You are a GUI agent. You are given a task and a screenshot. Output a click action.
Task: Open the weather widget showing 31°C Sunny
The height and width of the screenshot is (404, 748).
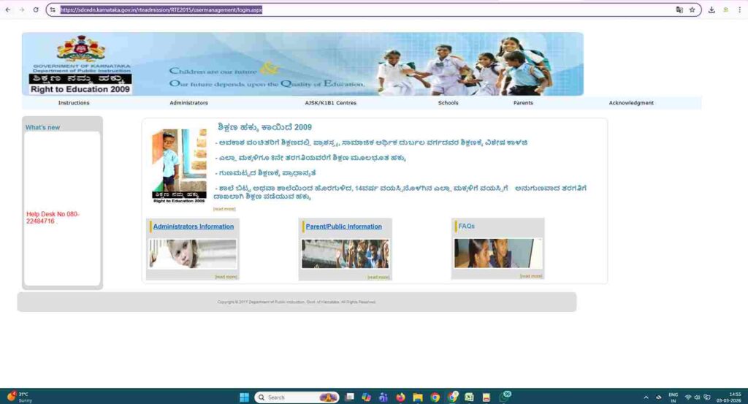[x=19, y=397]
